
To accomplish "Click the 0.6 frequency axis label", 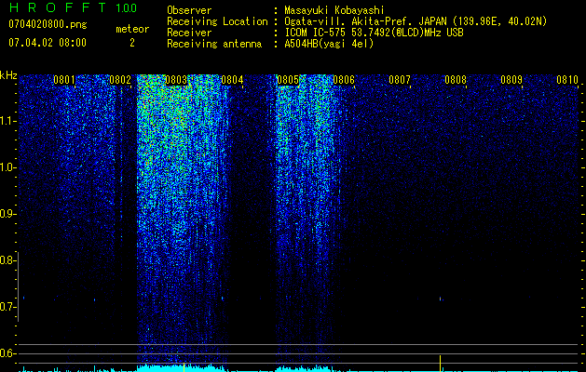I will pyautogui.click(x=7, y=353).
